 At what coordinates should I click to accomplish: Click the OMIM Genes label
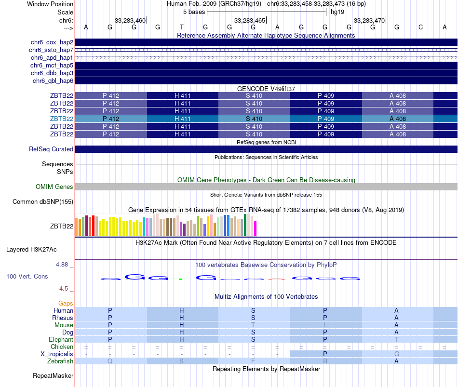tap(54, 187)
